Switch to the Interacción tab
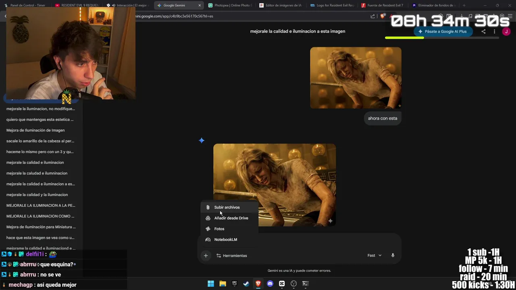This screenshot has height=290, width=516. pos(128,5)
